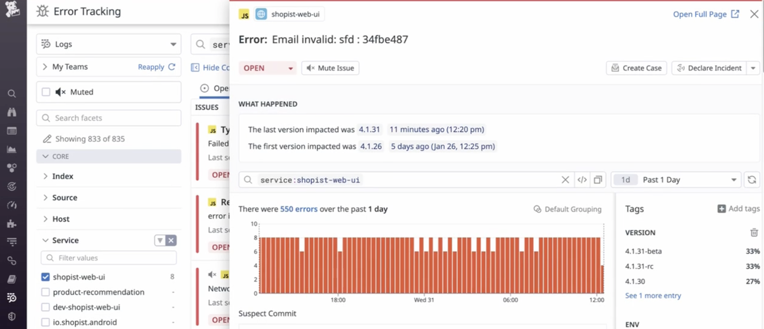Click the Filter values input under Service
764x329 pixels.
[x=108, y=258]
